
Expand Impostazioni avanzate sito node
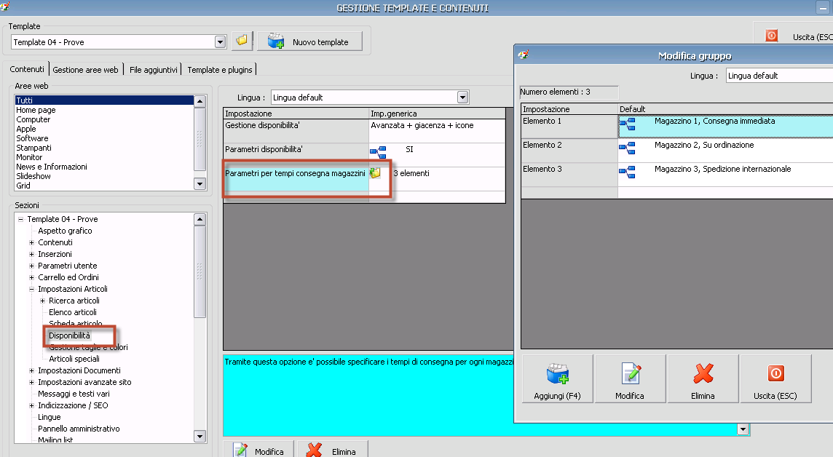(x=31, y=382)
